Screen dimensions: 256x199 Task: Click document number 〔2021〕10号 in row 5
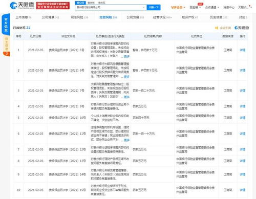coord(67,118)
